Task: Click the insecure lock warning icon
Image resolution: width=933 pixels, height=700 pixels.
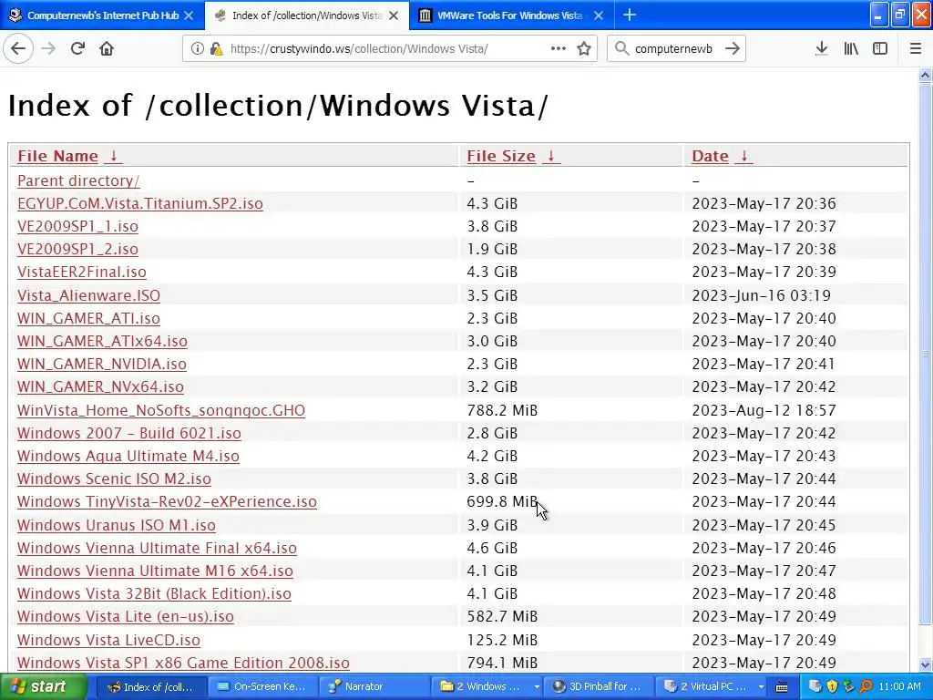Action: pyautogui.click(x=216, y=48)
